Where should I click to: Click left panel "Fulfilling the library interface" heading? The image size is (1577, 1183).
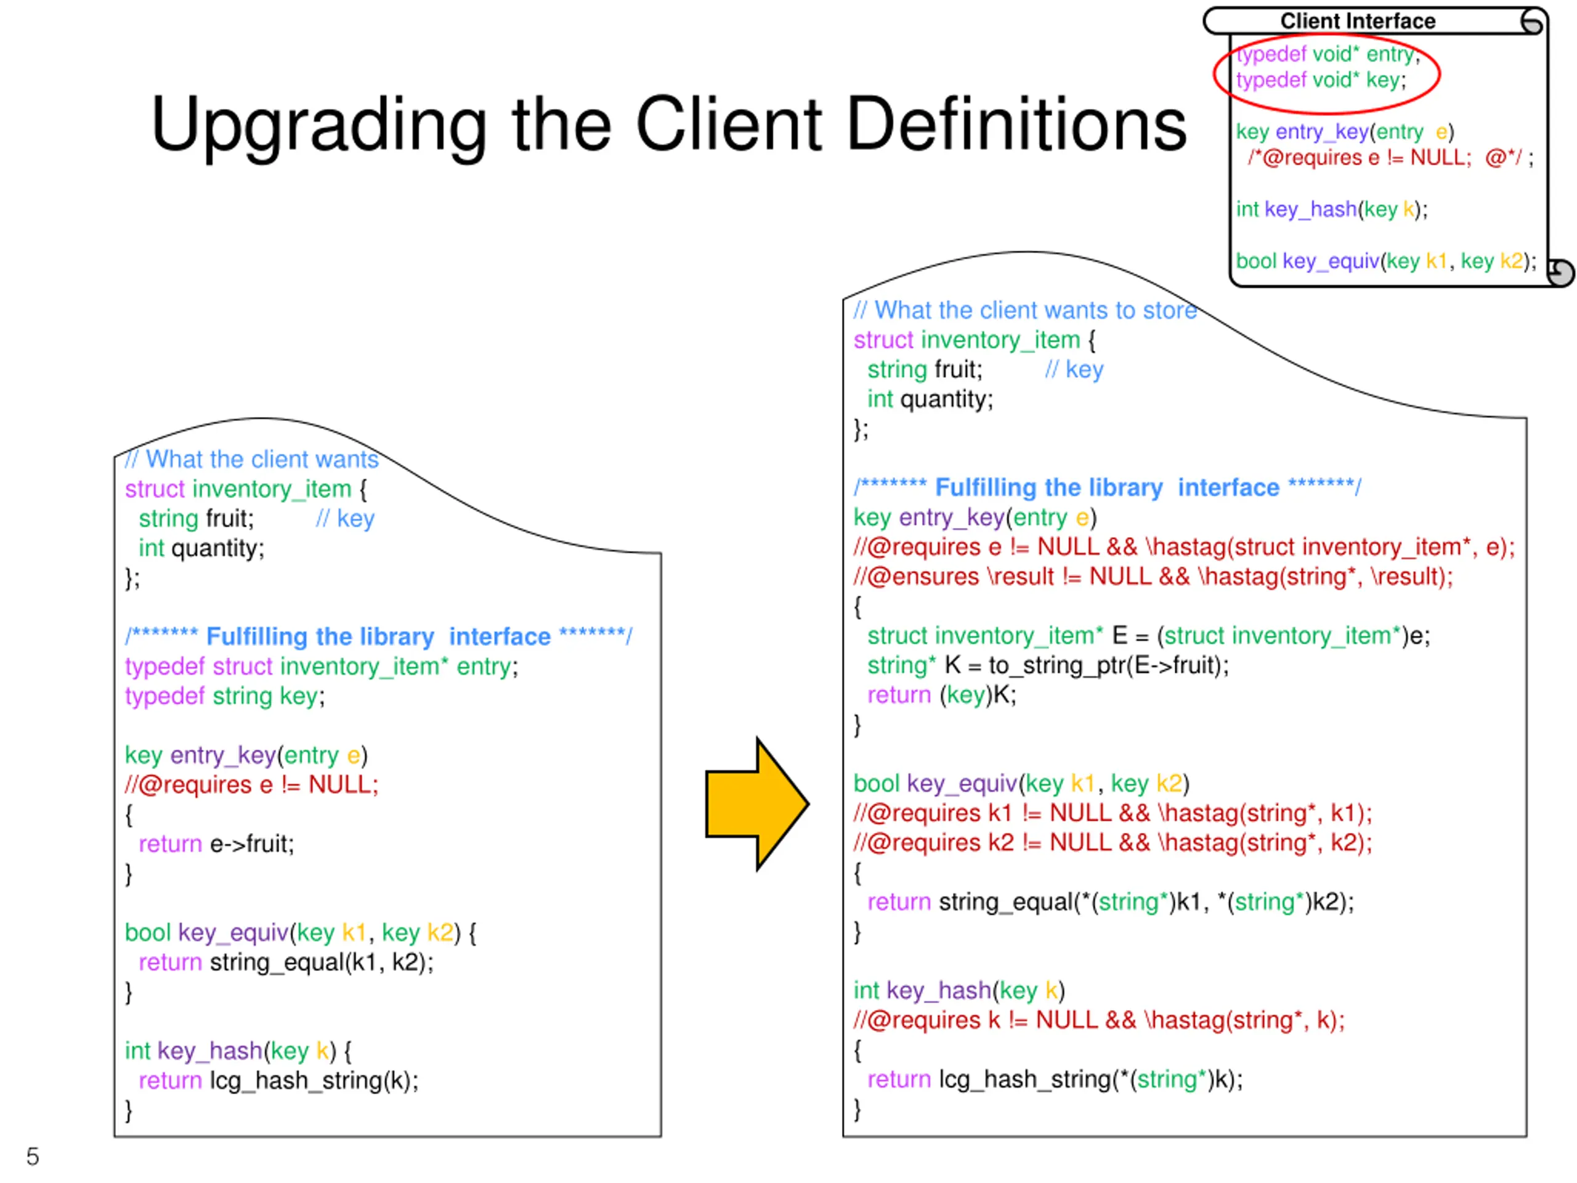coord(379,636)
